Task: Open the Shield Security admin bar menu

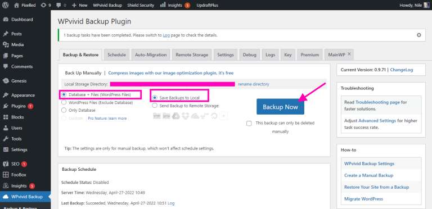Action: click(141, 5)
